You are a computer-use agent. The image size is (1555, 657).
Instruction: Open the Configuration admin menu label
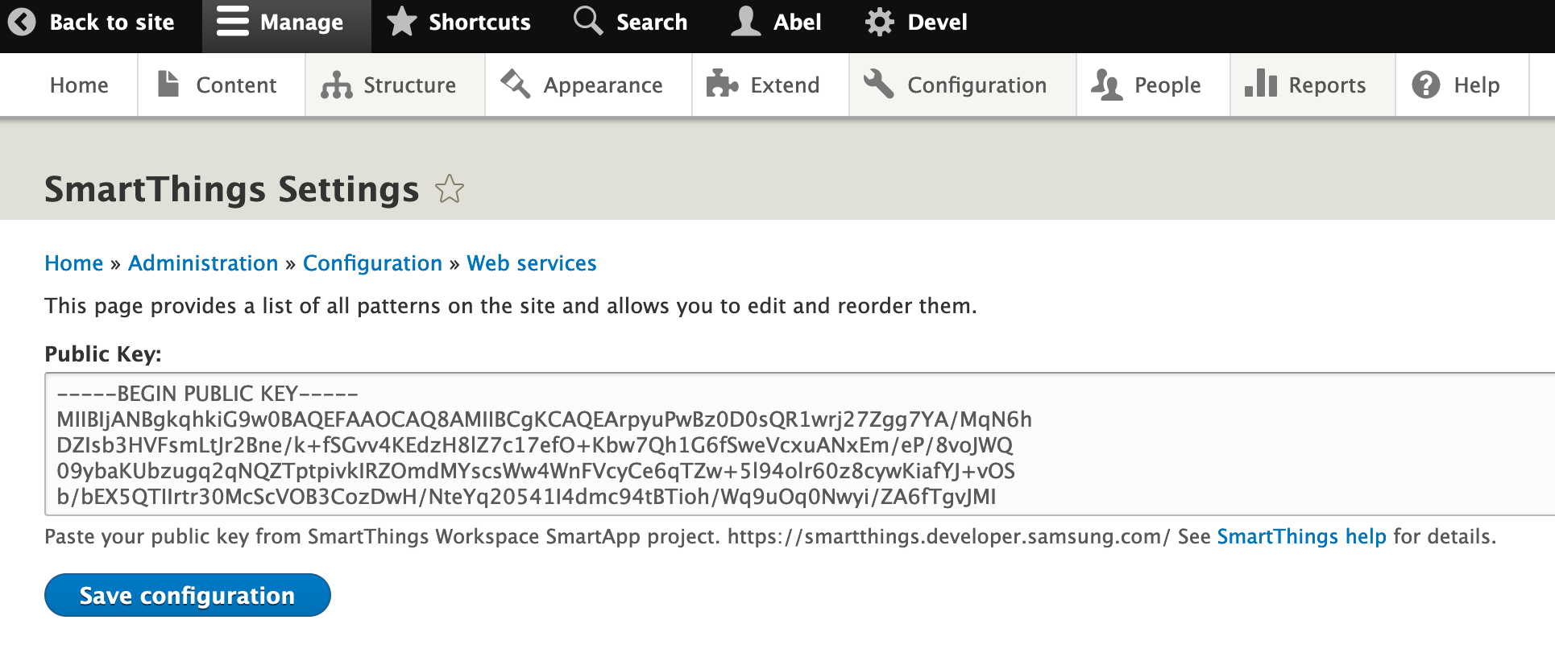tap(977, 85)
